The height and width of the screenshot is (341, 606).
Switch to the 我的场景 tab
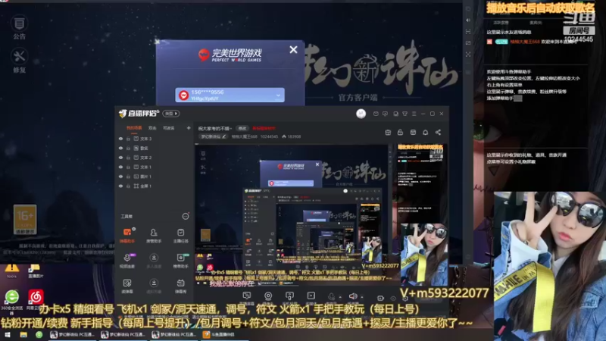(x=134, y=128)
